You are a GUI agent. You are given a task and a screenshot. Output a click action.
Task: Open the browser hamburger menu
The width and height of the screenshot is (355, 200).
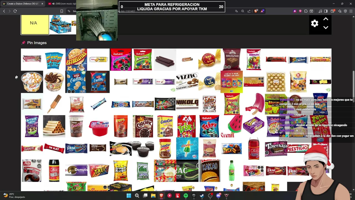point(351,11)
